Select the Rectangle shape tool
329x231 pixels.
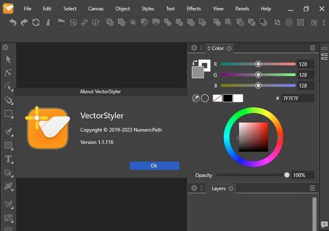9,145
